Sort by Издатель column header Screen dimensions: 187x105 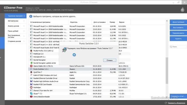80,22
